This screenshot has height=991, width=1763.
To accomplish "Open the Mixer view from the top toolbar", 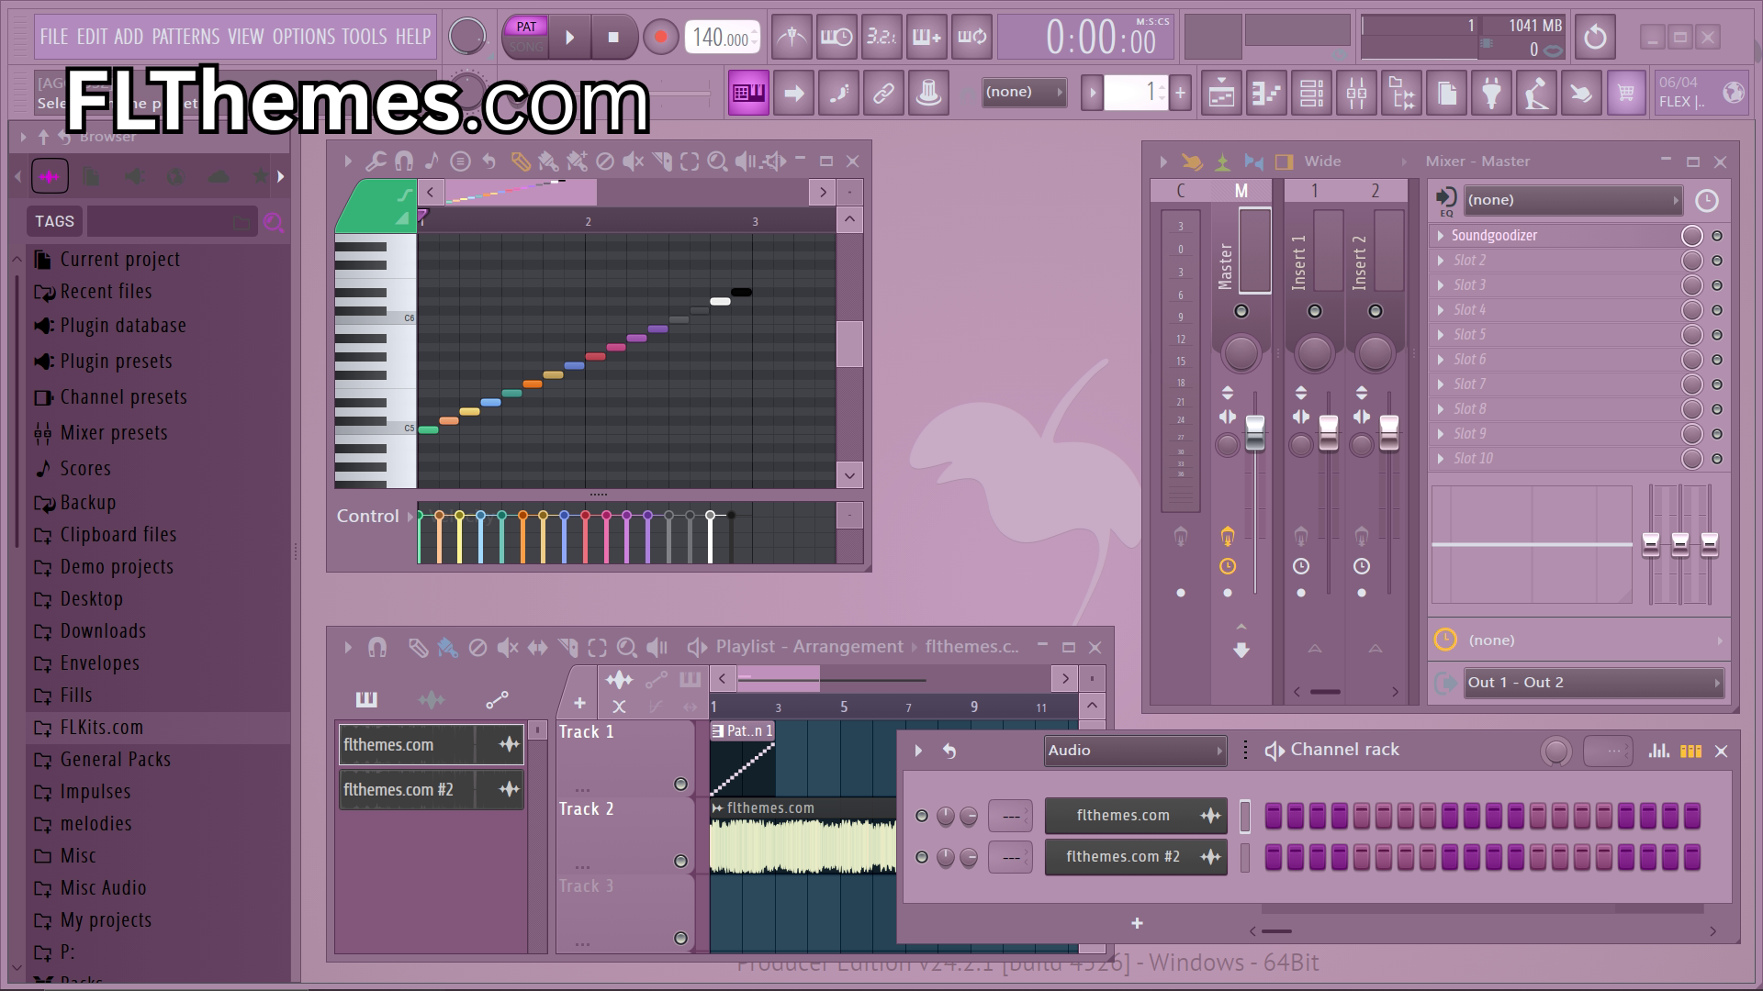I will point(1356,93).
